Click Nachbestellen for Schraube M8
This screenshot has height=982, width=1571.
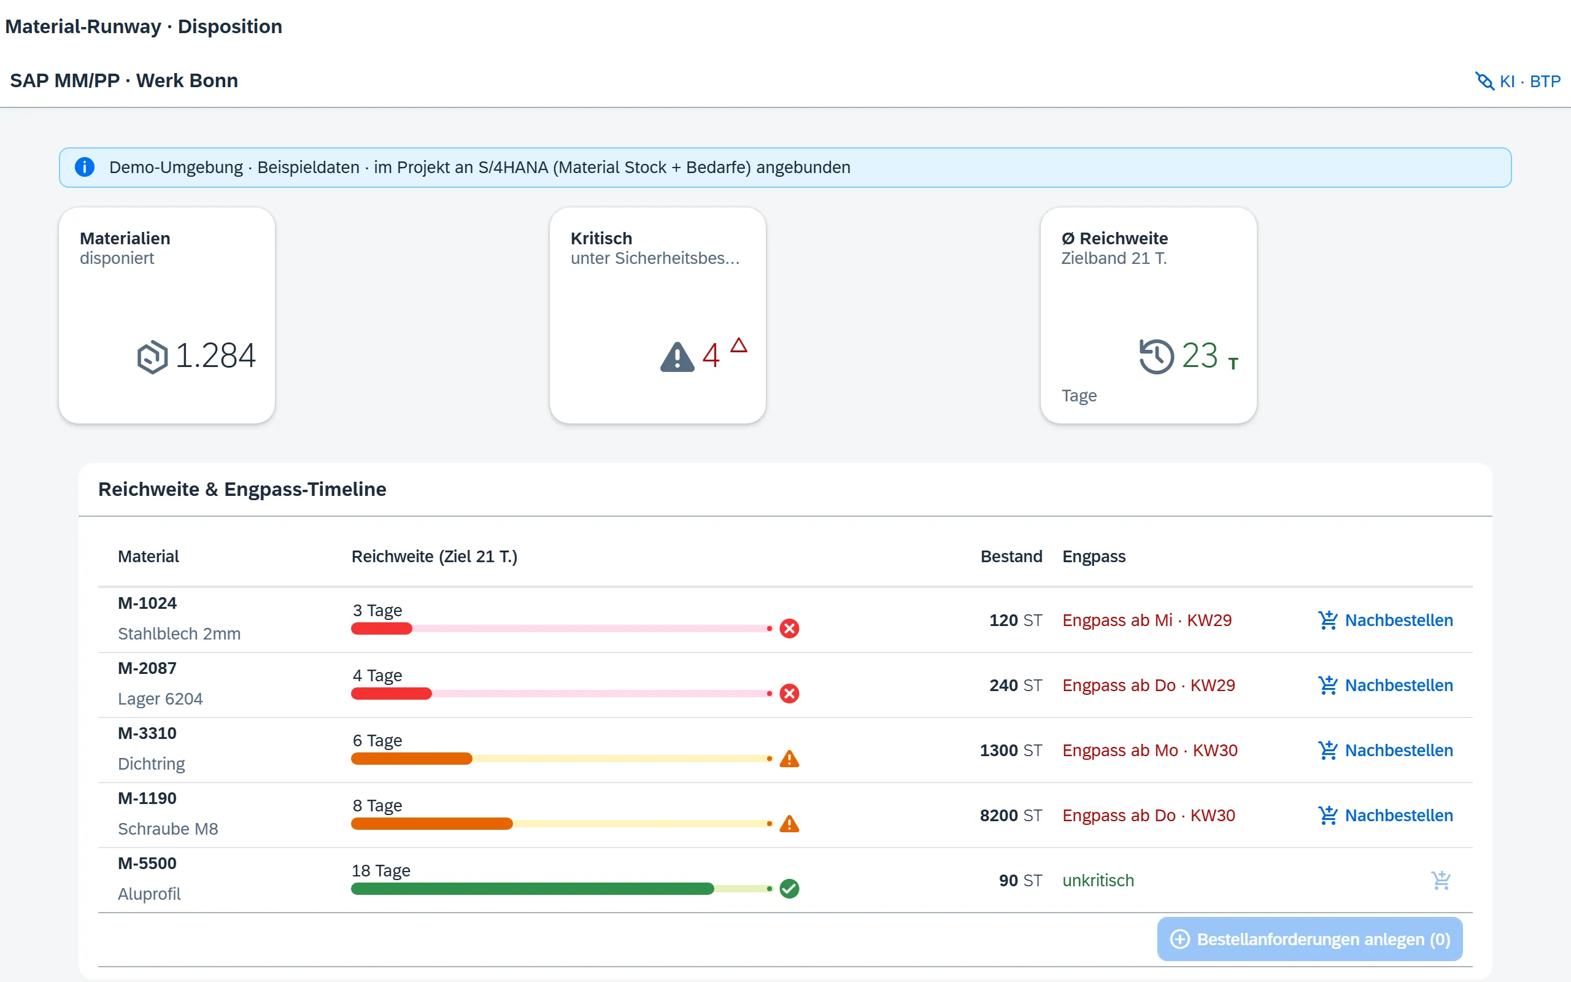coord(1385,815)
